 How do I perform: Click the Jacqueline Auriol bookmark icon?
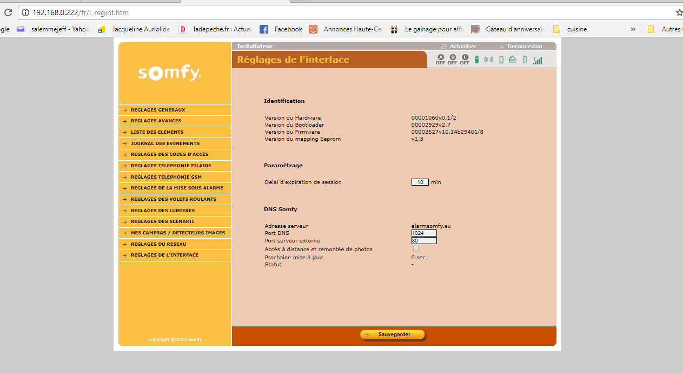click(x=101, y=29)
